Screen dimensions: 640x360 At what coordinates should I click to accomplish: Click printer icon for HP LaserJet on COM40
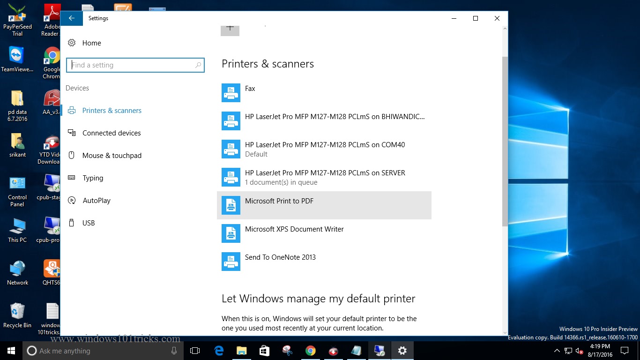pos(231,149)
